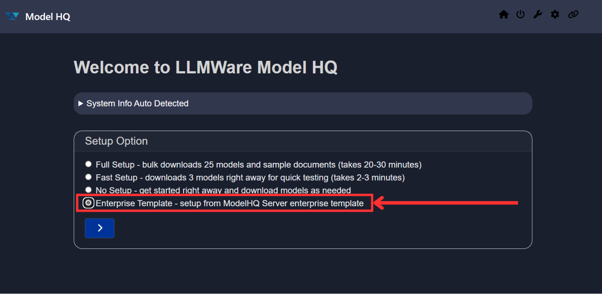Click the chevron arrow inside blue button
This screenshot has width=602, height=294.
(x=100, y=228)
